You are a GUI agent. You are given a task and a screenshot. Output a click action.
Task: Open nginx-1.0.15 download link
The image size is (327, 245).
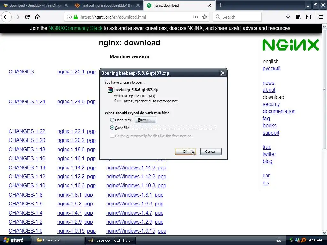coord(71,231)
